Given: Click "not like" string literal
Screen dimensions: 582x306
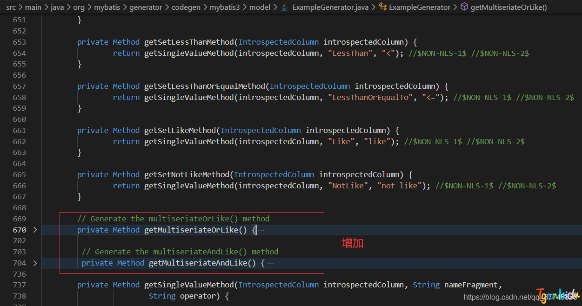Looking at the screenshot, I should (x=401, y=186).
